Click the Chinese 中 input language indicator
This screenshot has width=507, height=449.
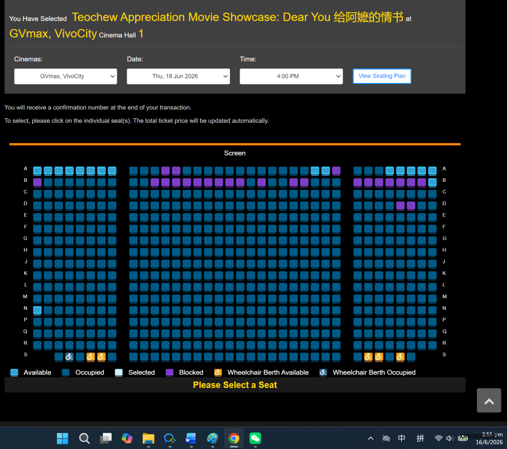(401, 438)
